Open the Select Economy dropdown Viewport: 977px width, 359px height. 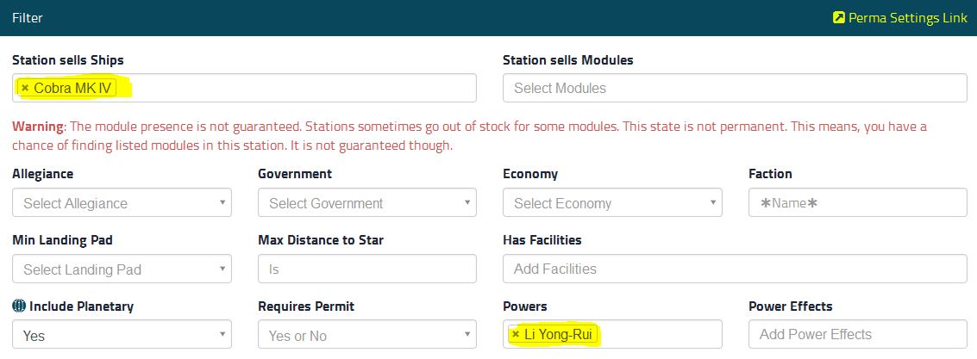pos(612,203)
